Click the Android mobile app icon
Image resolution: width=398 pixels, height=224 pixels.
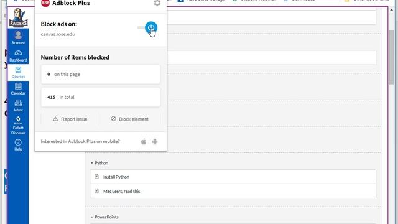pyautogui.click(x=155, y=142)
